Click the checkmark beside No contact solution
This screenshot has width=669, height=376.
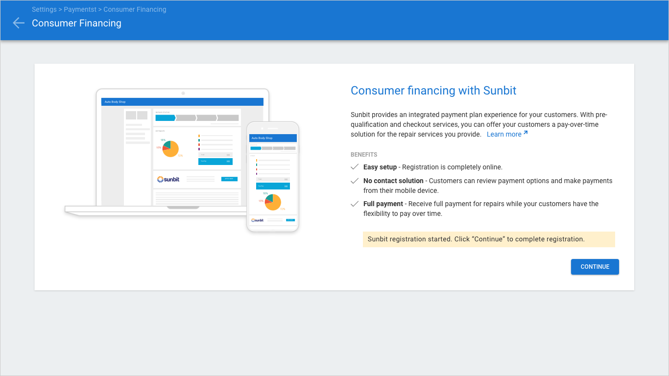point(355,181)
